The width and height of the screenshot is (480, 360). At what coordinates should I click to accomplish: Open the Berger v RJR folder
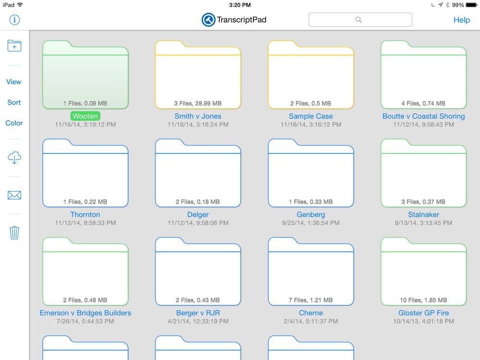pos(198,271)
